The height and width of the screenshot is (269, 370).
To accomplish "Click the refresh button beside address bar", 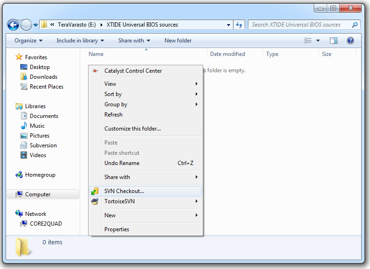I will [239, 25].
